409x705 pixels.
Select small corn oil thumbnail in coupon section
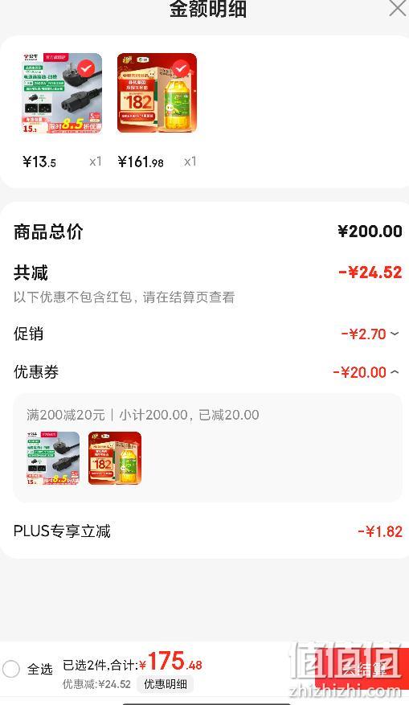point(115,458)
